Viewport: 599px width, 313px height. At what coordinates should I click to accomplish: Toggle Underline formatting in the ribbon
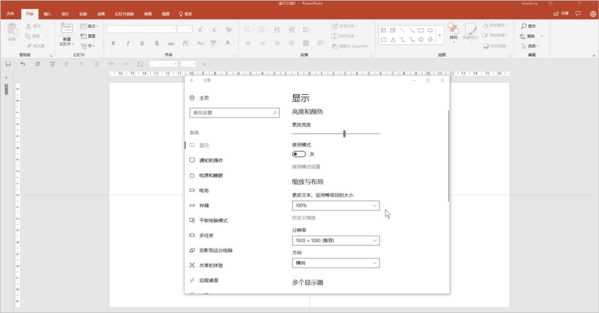tap(142, 43)
